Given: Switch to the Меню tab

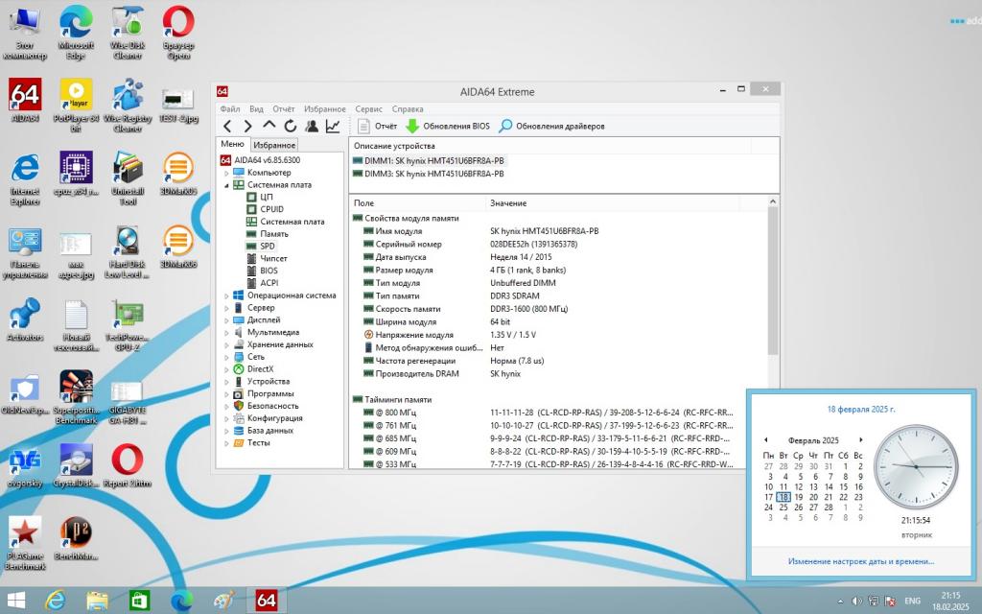Looking at the screenshot, I should pyautogui.click(x=232, y=144).
